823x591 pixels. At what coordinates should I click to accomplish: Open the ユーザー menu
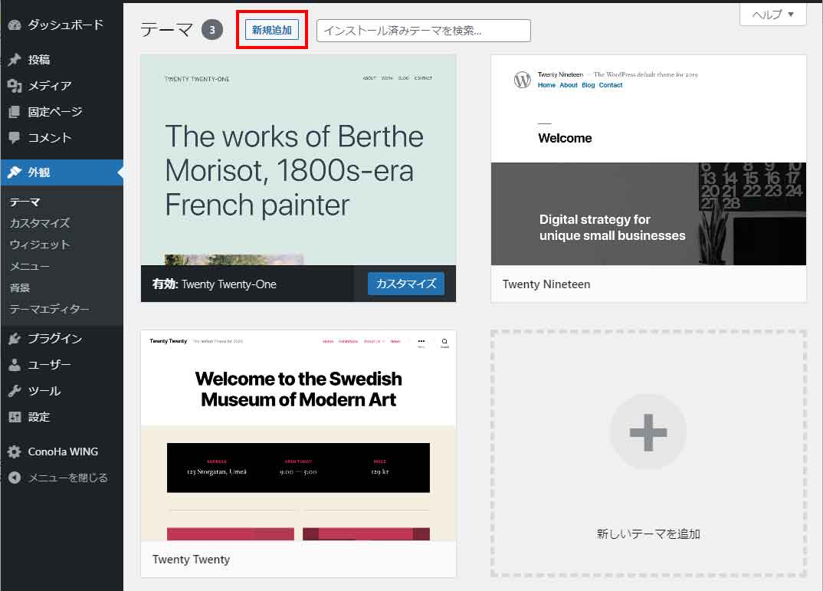tap(62, 365)
